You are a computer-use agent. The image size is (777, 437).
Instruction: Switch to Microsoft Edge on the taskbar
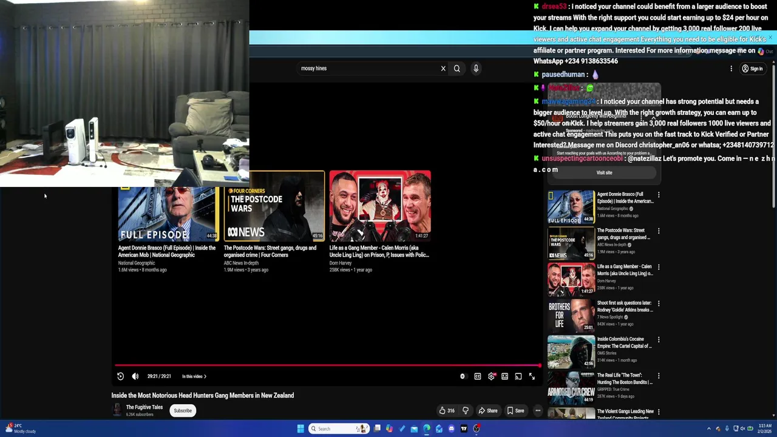[x=427, y=429]
